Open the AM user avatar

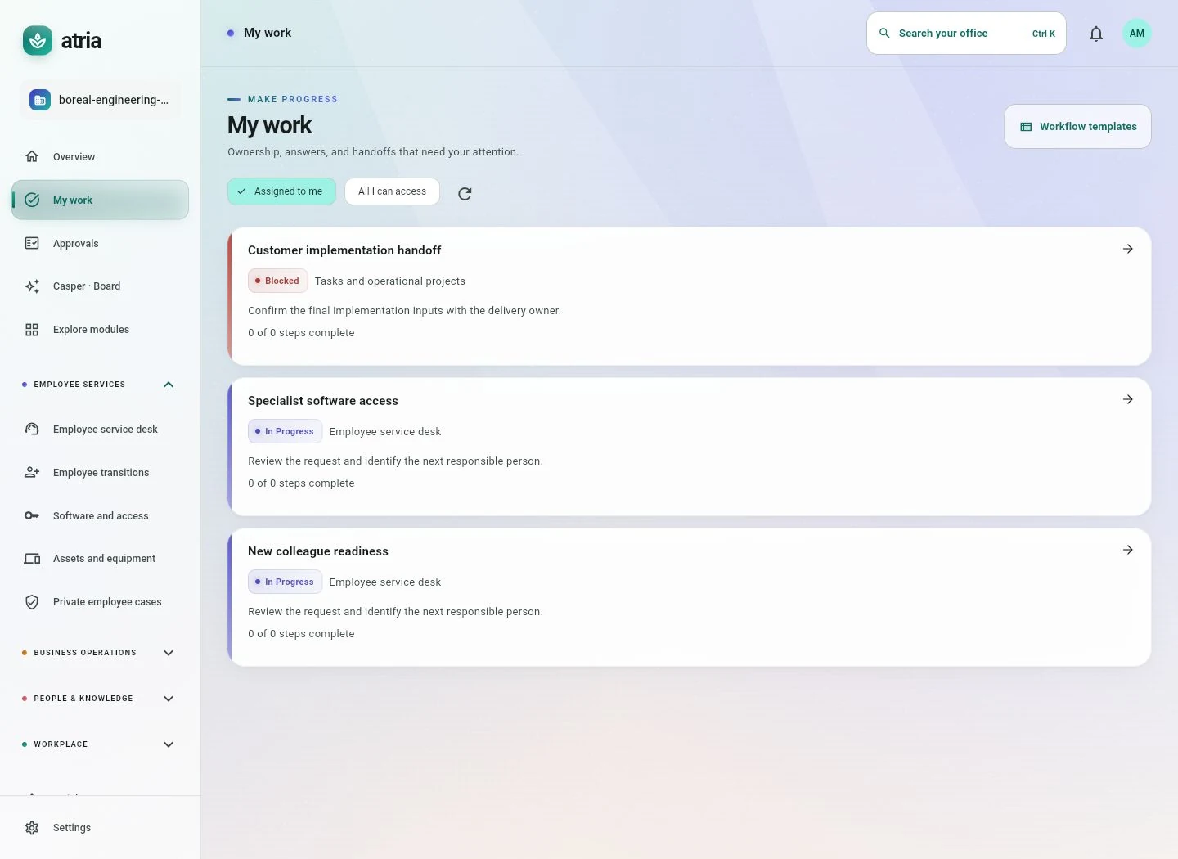[1136, 34]
